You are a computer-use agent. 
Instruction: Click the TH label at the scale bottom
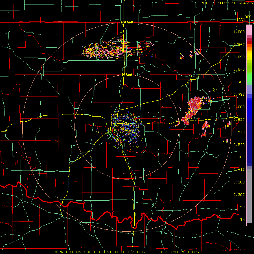tap(242, 220)
